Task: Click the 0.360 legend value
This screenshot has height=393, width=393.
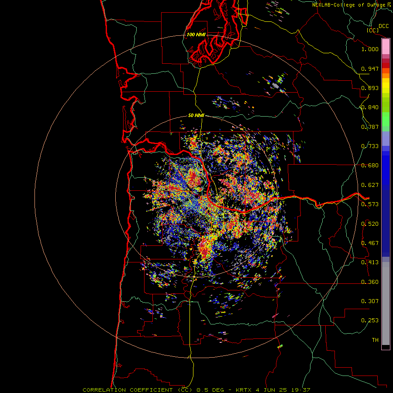Action: pos(370,282)
